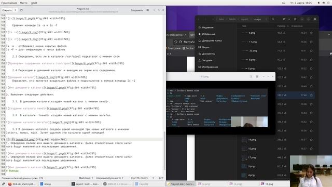Click the Открыть button in gedit

pos(7,10)
